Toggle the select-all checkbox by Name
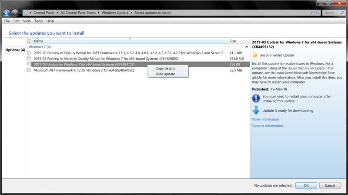348x195 pixels. coord(29,41)
